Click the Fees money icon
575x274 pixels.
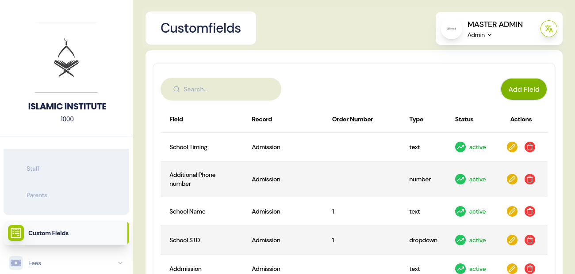[x=16, y=263]
